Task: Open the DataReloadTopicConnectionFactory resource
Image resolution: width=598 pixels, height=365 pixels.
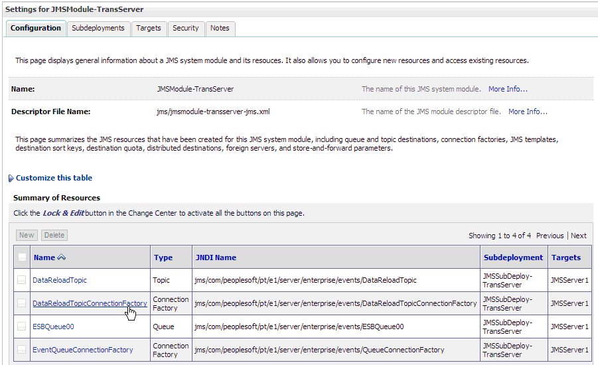Action: tap(90, 303)
